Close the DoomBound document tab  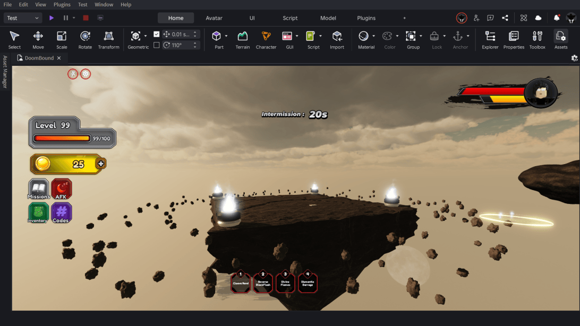[59, 58]
